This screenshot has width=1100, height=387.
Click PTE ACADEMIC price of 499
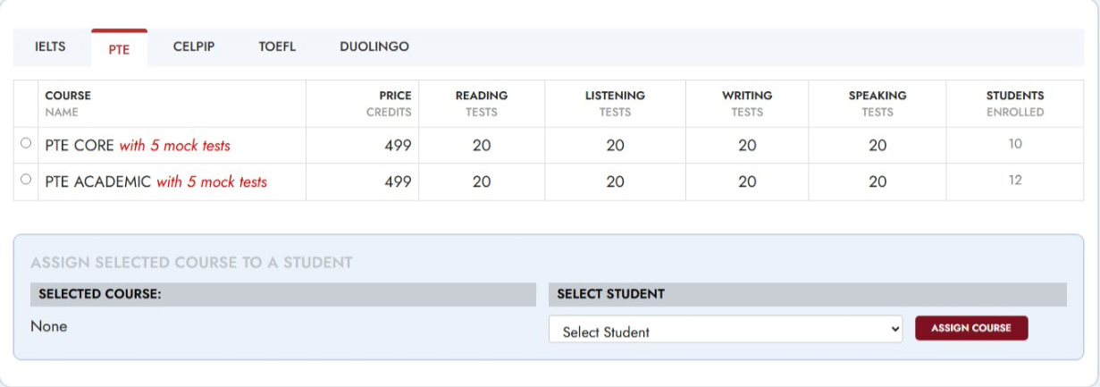[x=398, y=181]
